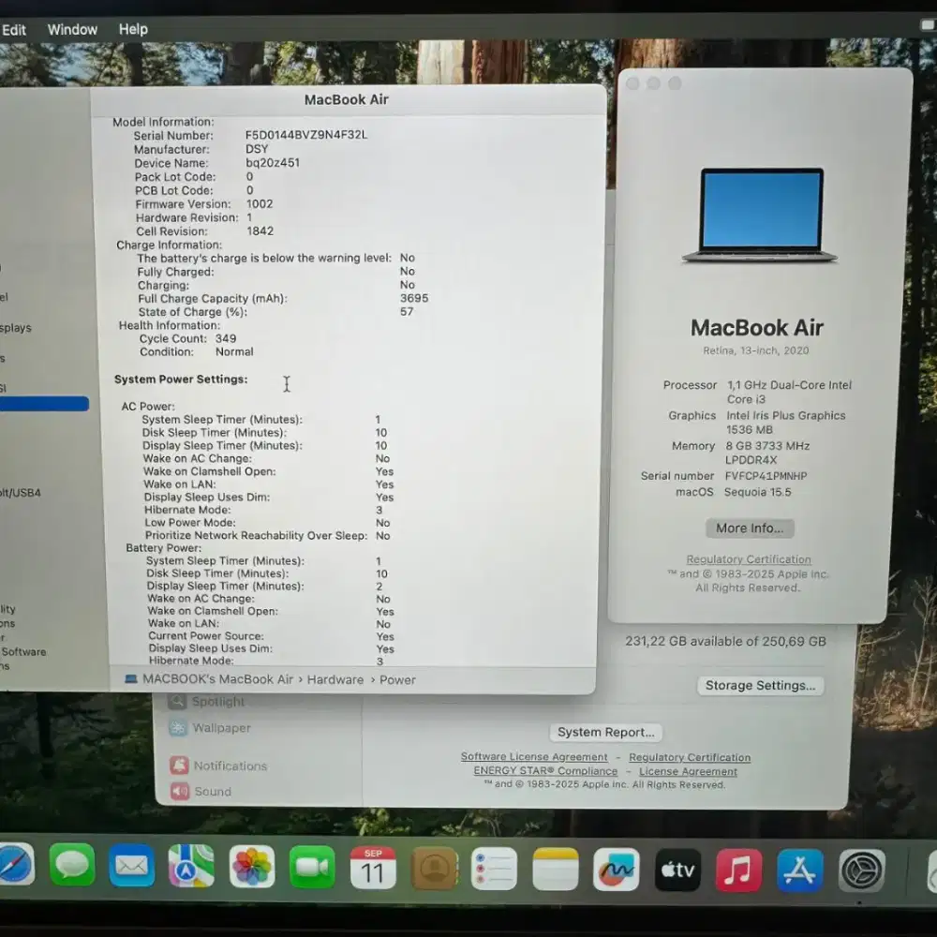Click the Wallpaper icon in Settings sidebar
This screenshot has width=937, height=937.
coord(177,727)
